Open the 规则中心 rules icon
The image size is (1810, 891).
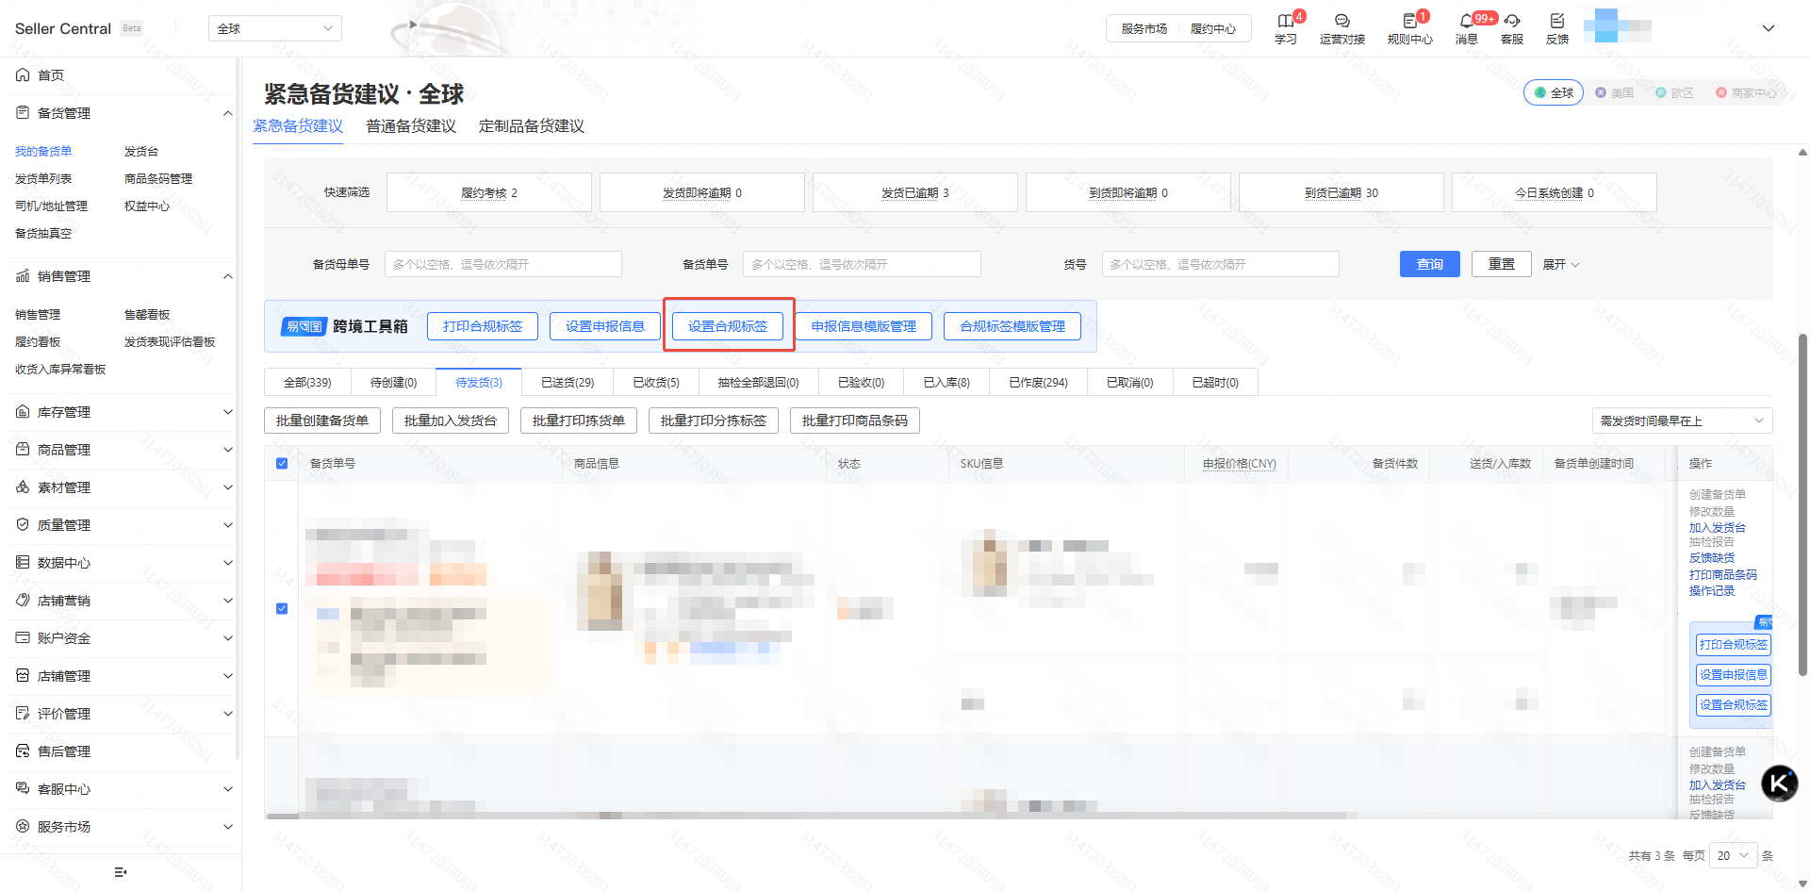[1409, 22]
